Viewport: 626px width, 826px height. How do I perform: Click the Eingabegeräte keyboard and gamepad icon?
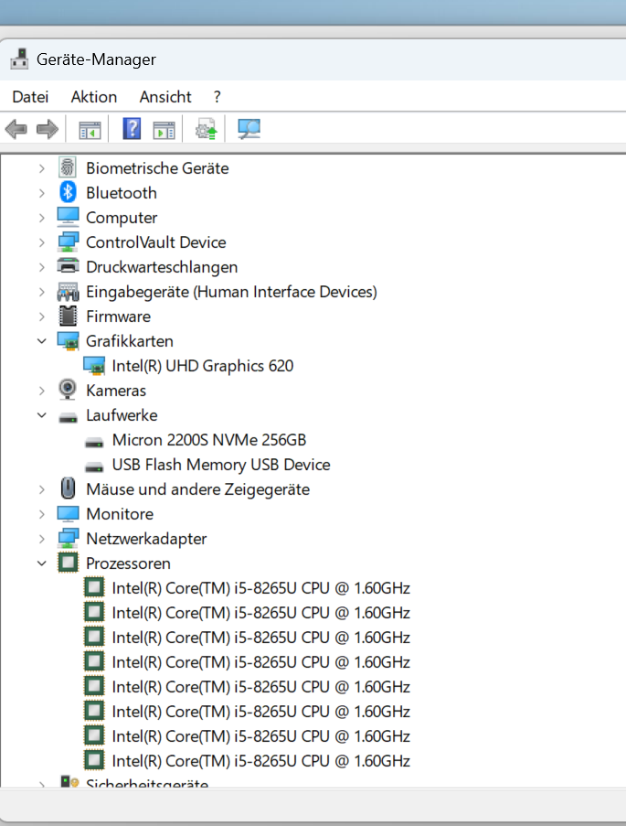68,291
